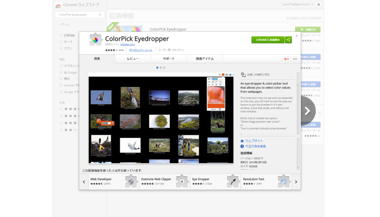Click the main extension screenshot preview
Image resolution: width=380 pixels, height=217 pixels.
[161, 118]
